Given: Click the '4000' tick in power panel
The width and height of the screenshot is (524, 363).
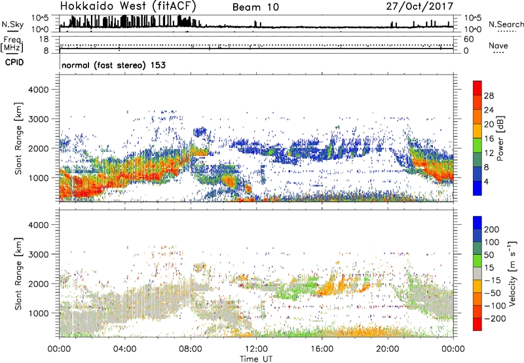Looking at the screenshot, I should point(39,90).
